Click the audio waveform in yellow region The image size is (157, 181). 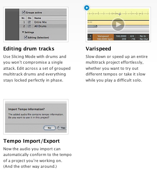118,14
